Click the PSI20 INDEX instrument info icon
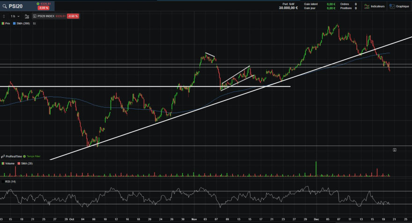The image size is (412, 223). pos(35,16)
